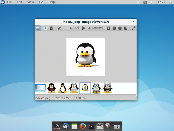Viewport: 174px width, 131px height.
Task: Zoom in with the plus icon
Action: [x=108, y=28]
